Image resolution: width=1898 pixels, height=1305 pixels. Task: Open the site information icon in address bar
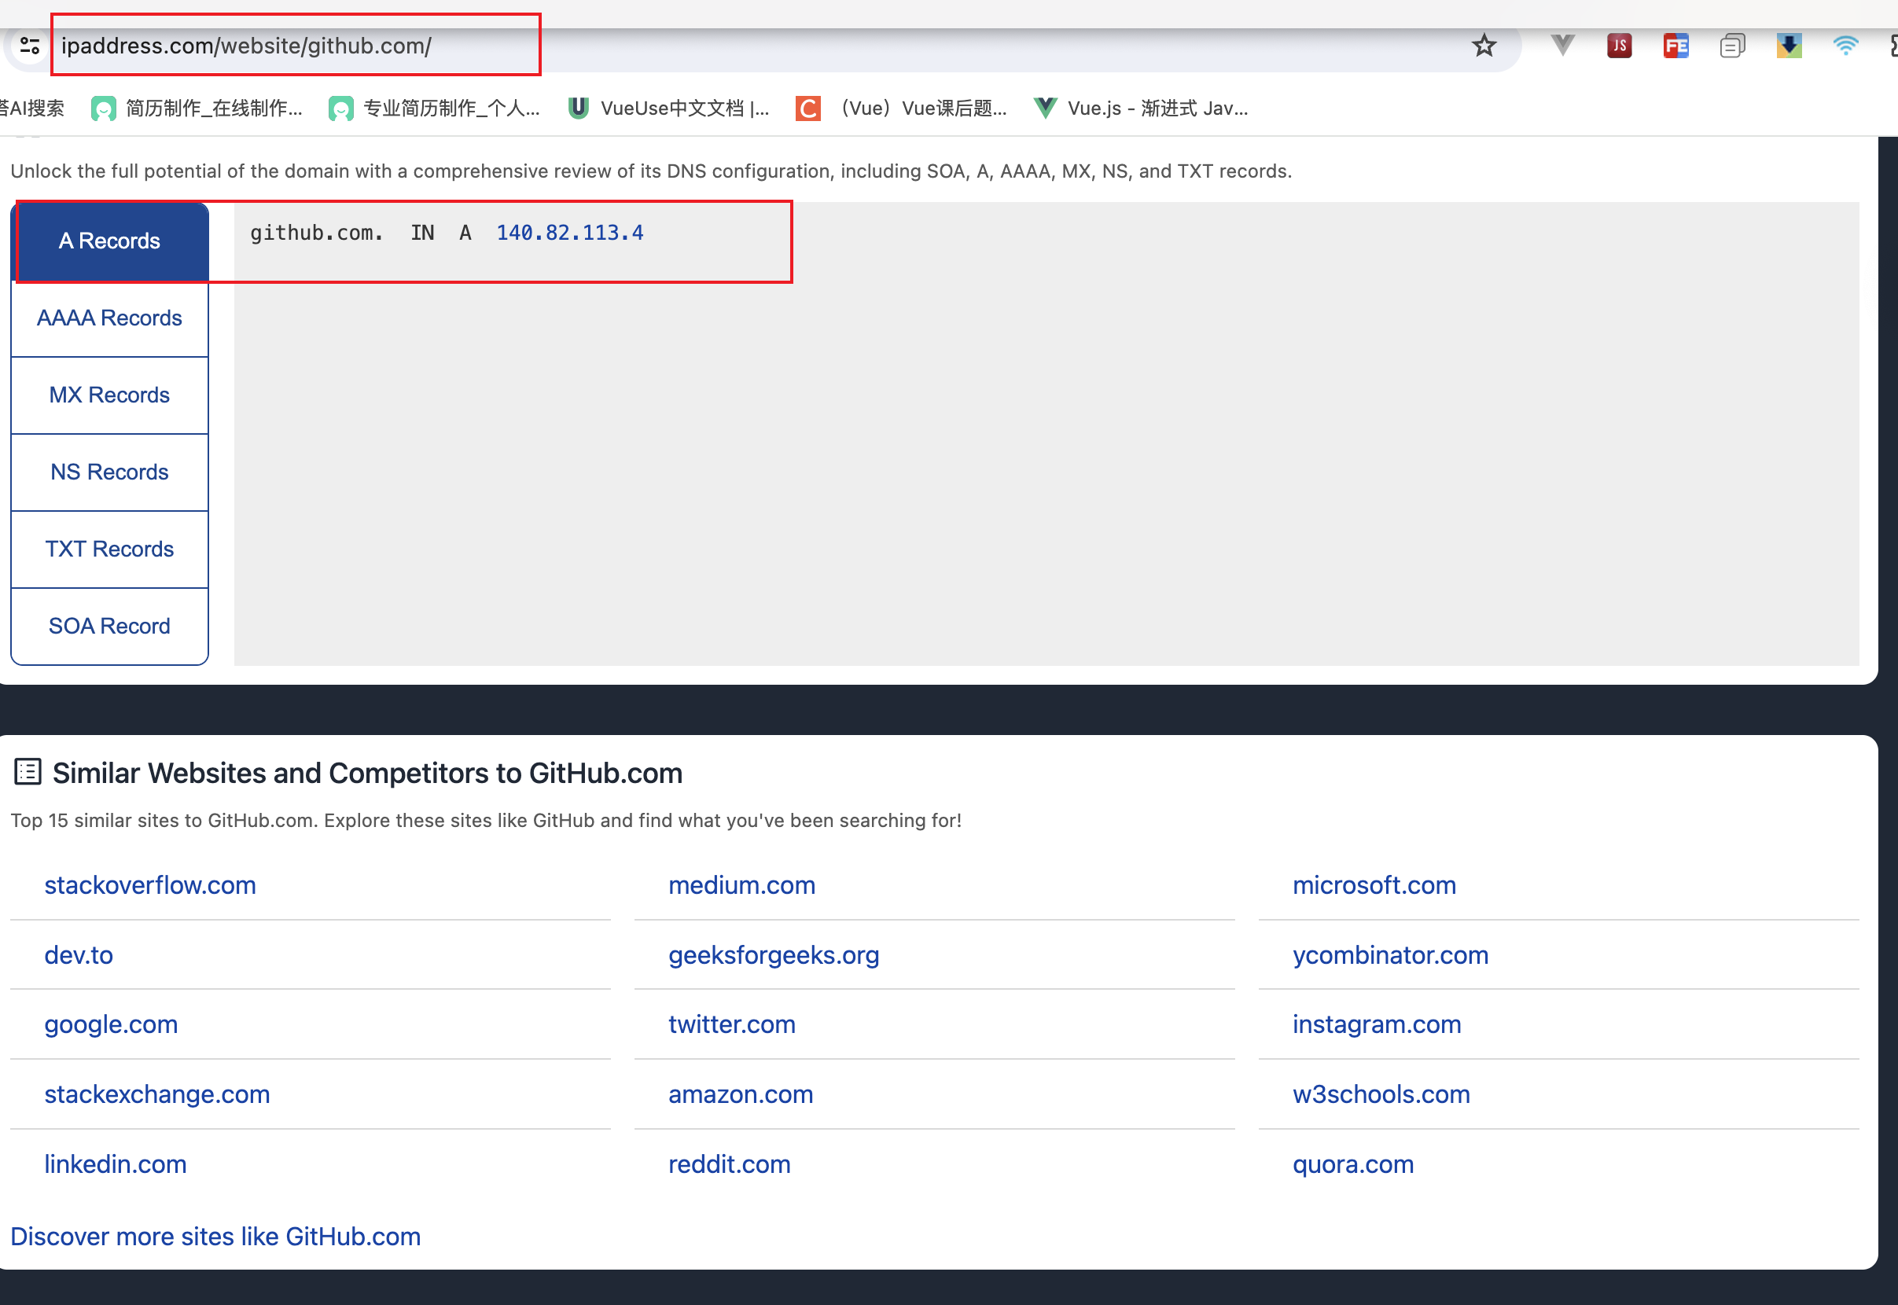(x=29, y=46)
